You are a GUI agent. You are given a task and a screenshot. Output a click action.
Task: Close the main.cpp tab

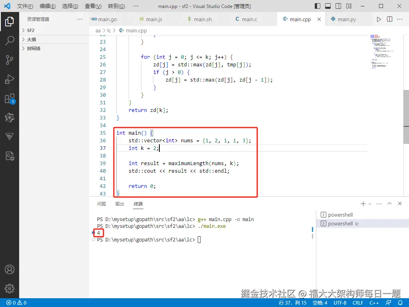pos(319,19)
